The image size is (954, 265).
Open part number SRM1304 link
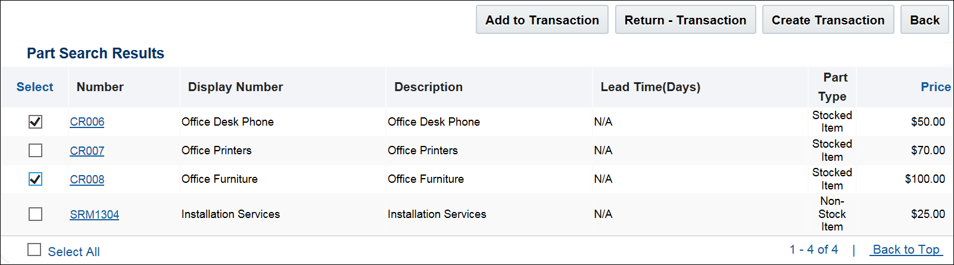tap(94, 214)
